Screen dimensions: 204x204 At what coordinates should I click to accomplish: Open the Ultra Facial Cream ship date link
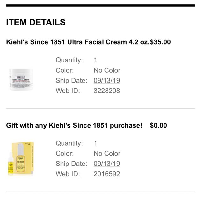[x=107, y=80]
